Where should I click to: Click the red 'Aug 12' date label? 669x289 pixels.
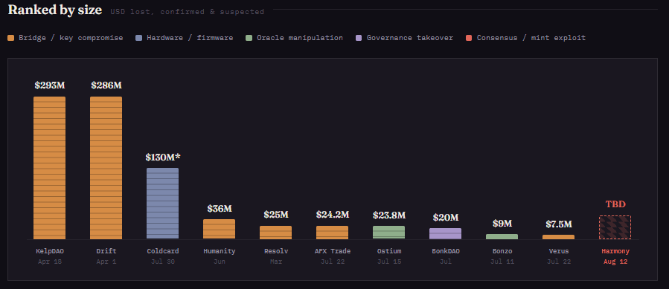point(615,262)
